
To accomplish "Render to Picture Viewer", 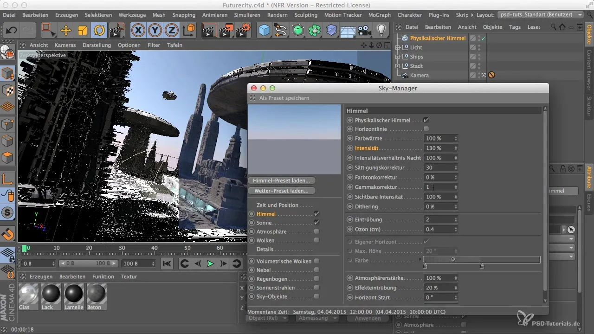I will 226,31.
